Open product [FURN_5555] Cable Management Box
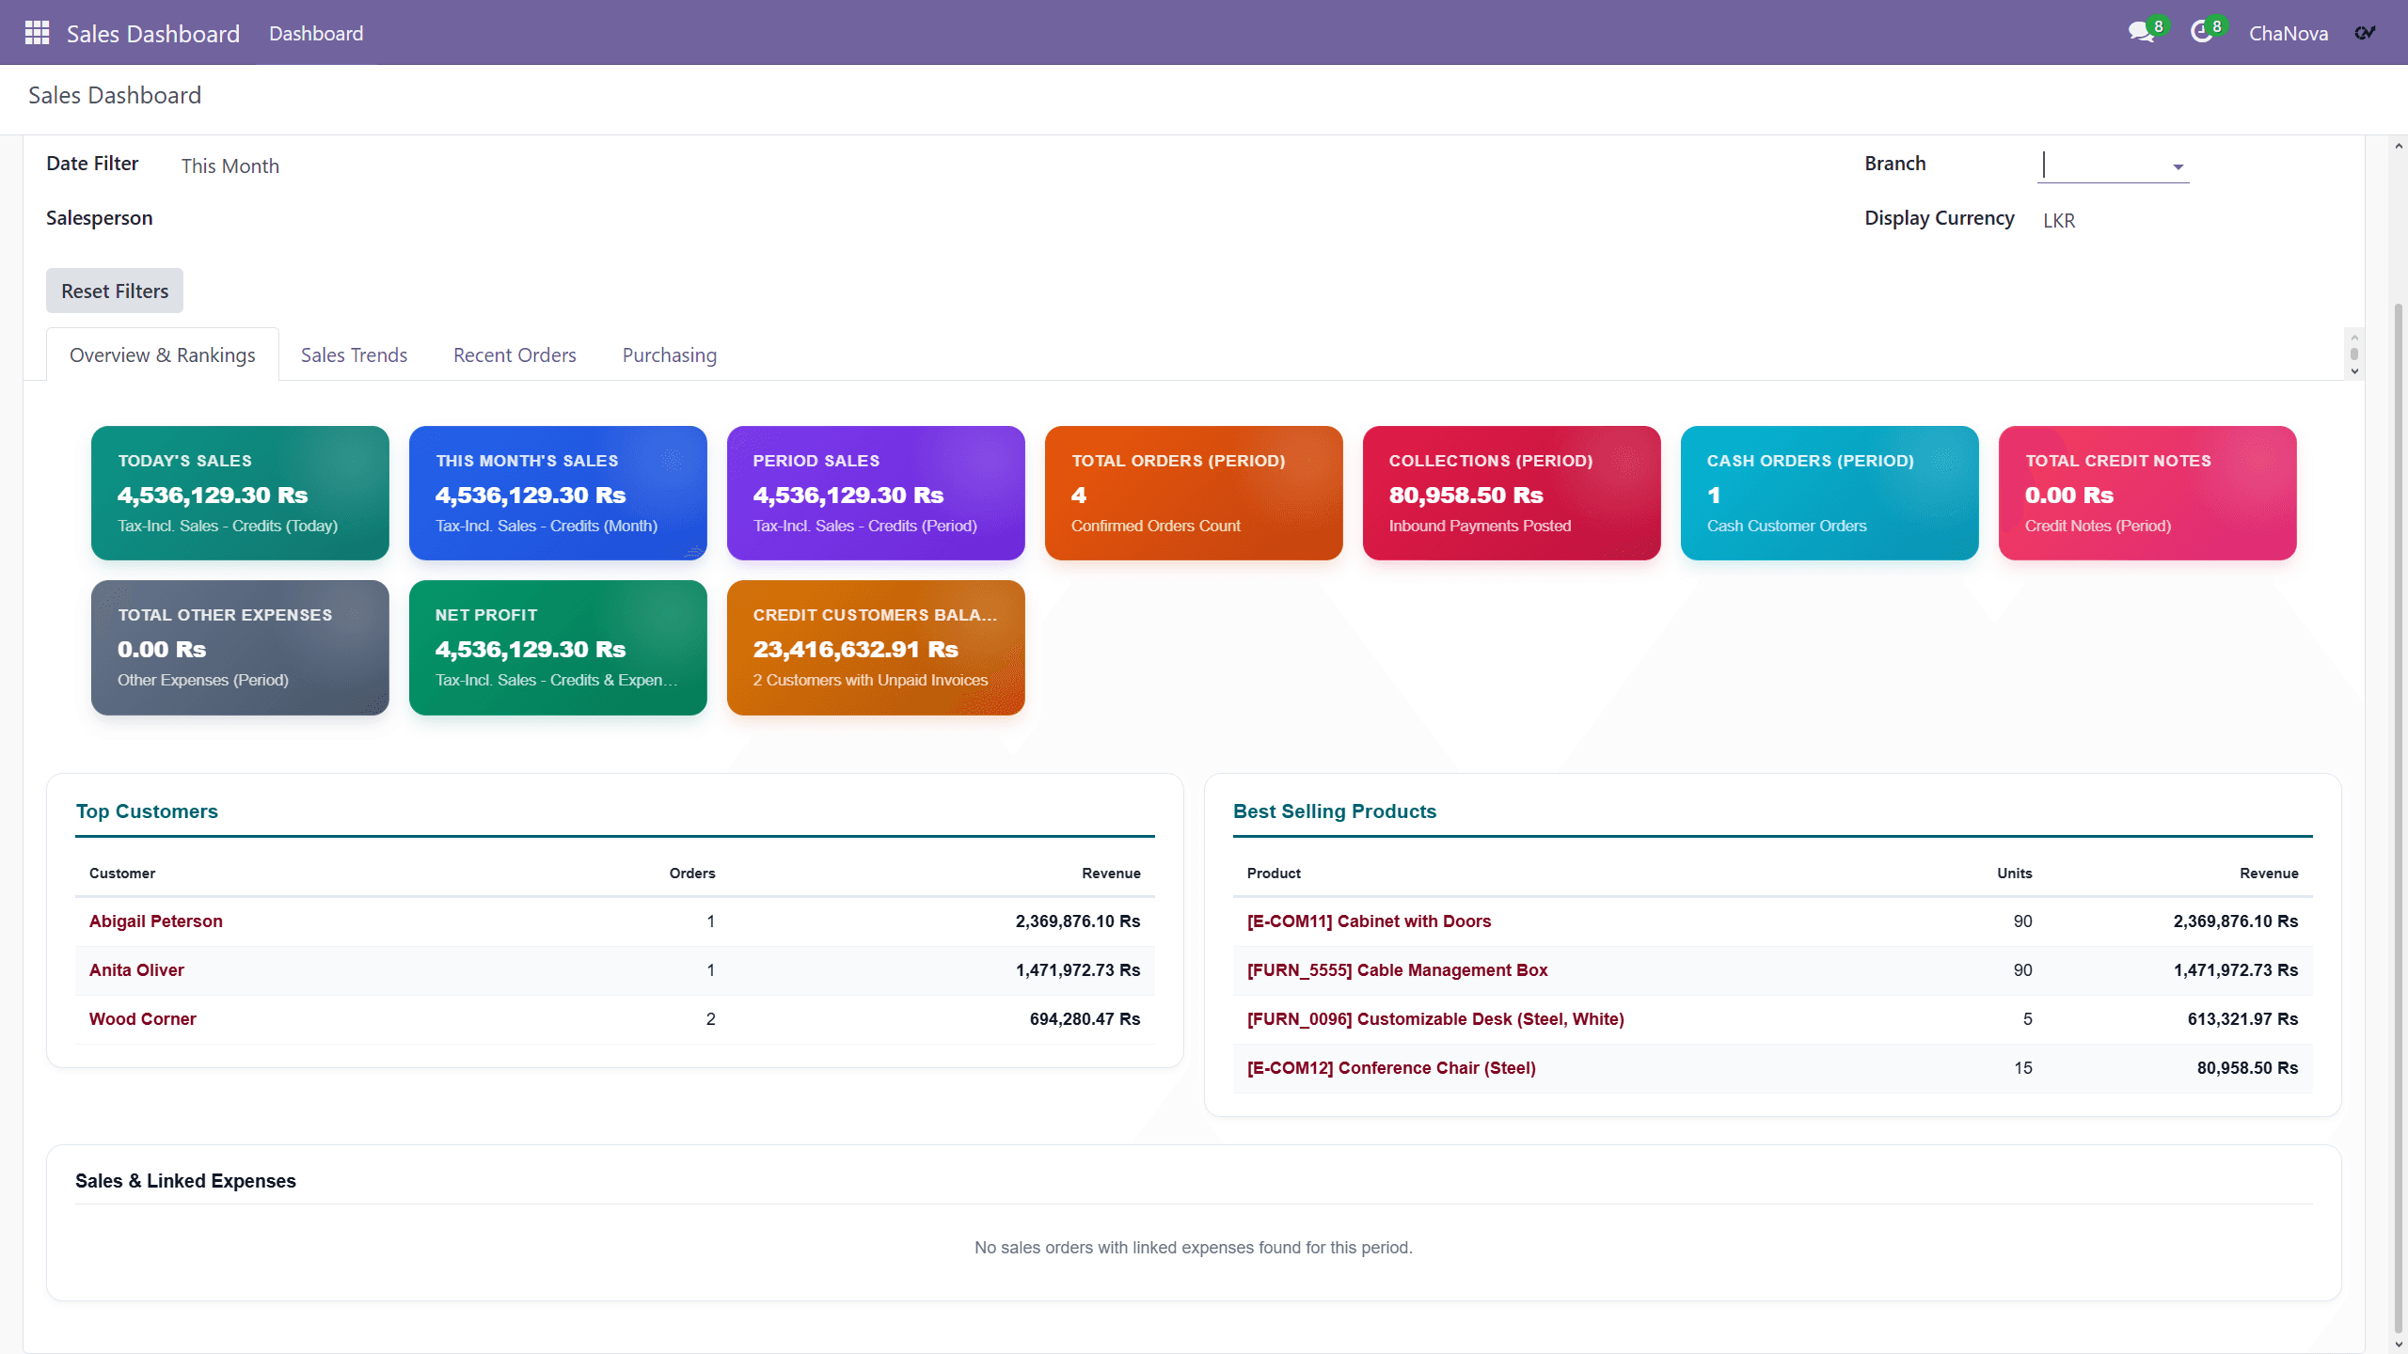This screenshot has height=1354, width=2408. 1397,970
